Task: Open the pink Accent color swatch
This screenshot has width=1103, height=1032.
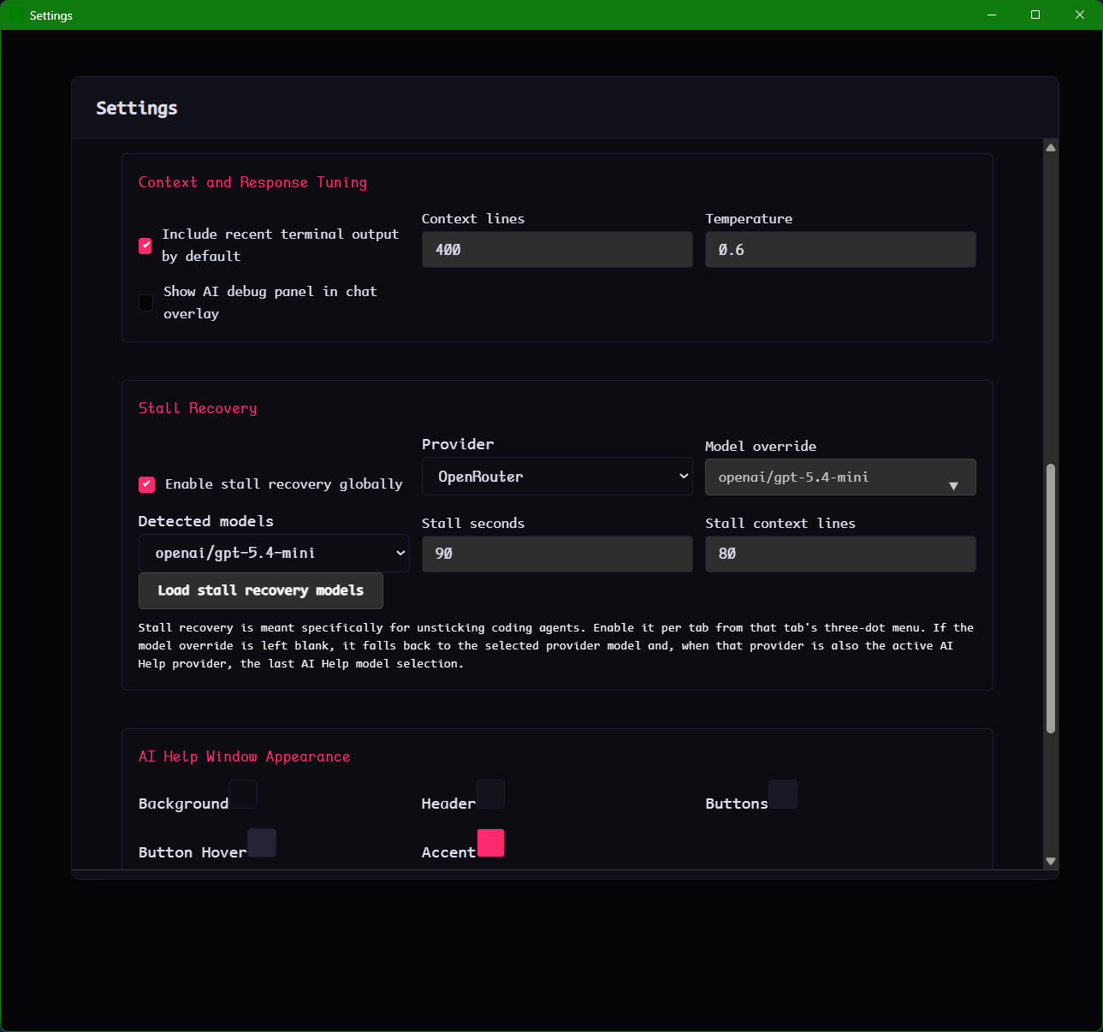Action: (x=490, y=843)
